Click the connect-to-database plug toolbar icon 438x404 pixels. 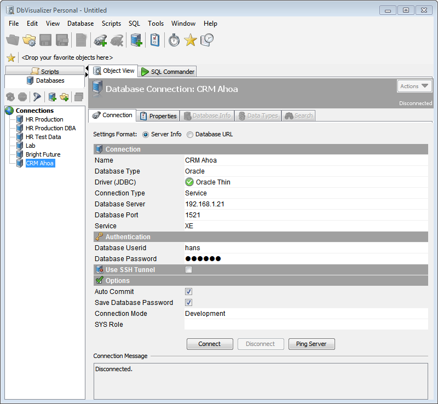tap(100, 40)
